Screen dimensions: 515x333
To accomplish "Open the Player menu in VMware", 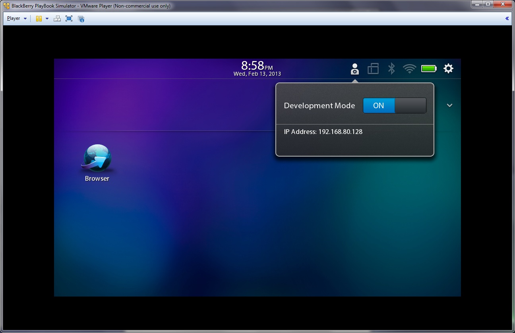I will pos(17,19).
